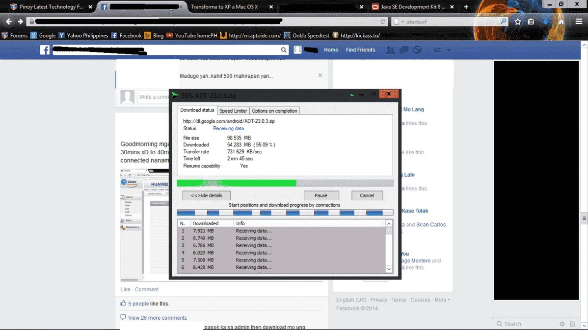This screenshot has width=588, height=330.
Task: Switch to the Java SE Development Kit tab
Action: [x=413, y=7]
